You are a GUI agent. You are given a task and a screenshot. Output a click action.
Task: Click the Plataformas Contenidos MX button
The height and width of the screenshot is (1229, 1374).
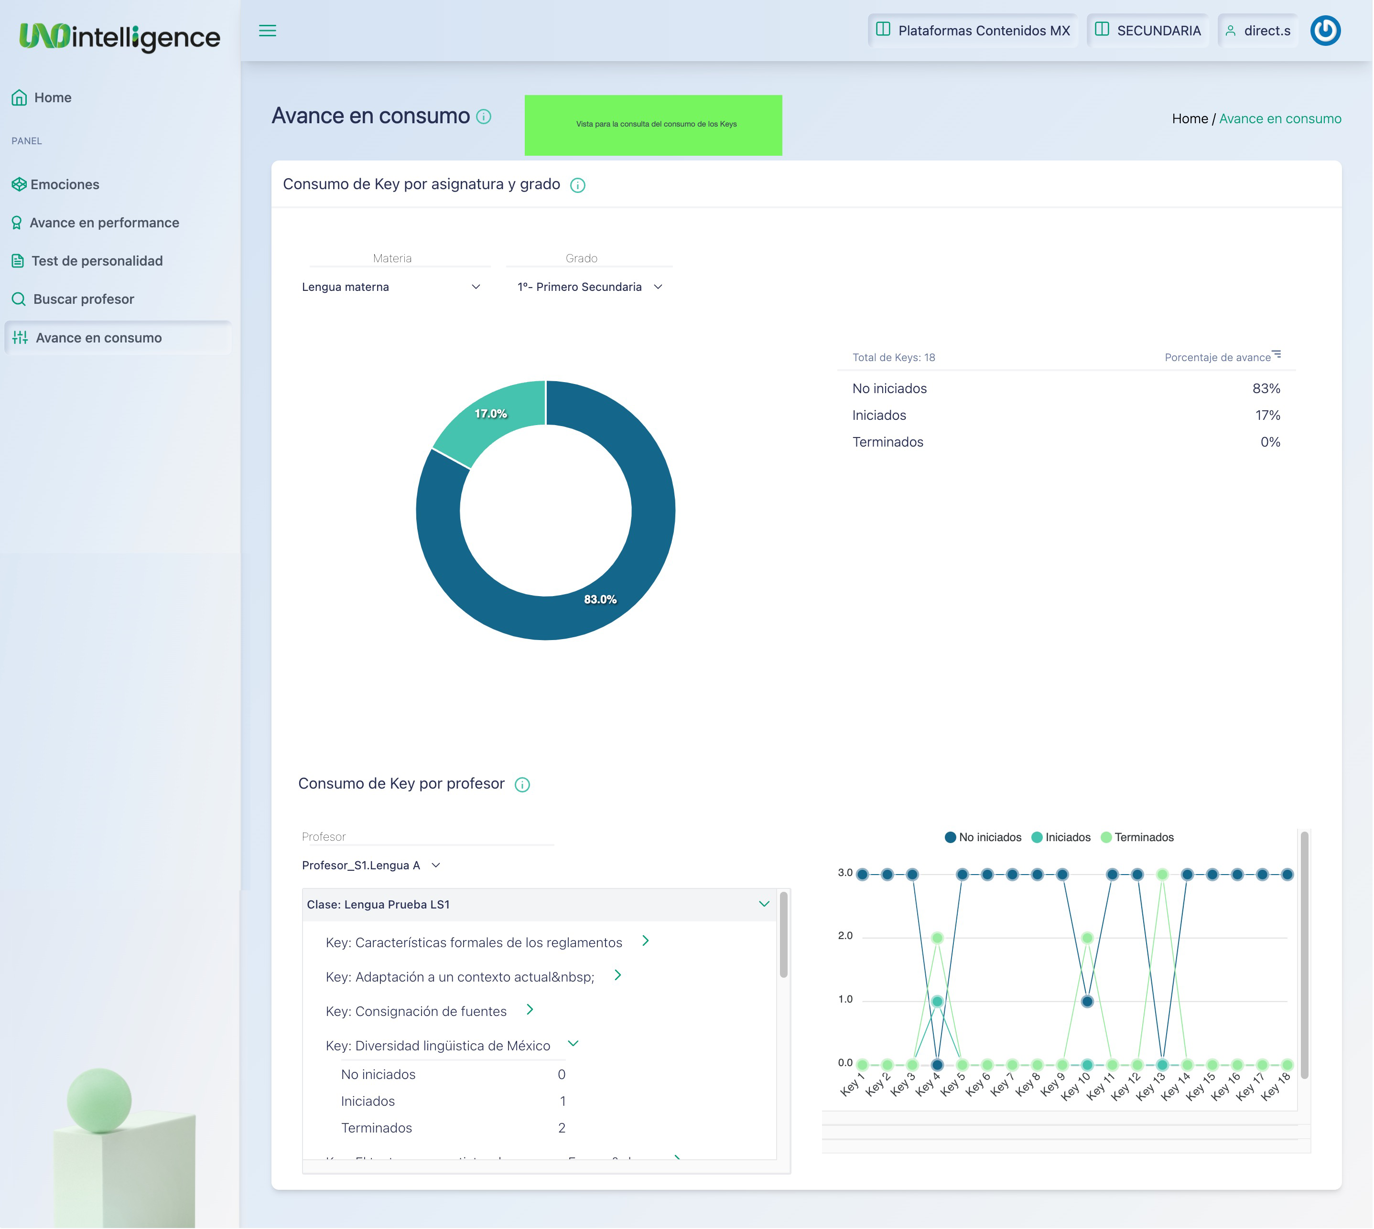[974, 31]
